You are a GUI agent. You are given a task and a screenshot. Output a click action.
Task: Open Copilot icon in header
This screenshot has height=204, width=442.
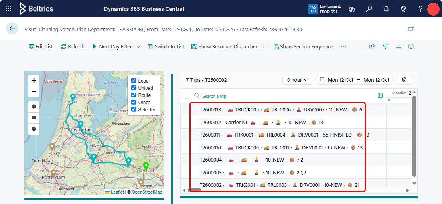click(x=351, y=9)
